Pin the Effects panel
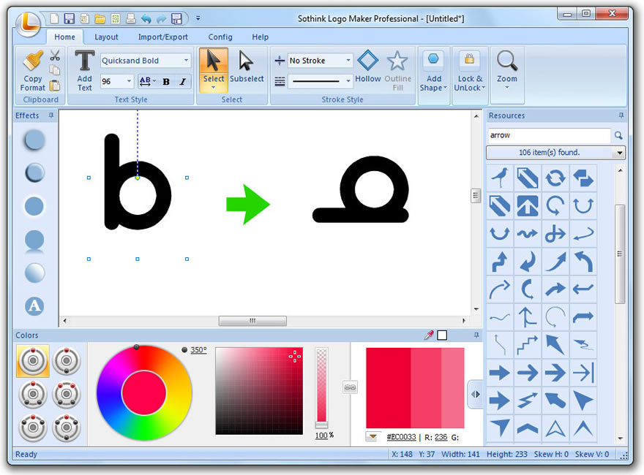The image size is (644, 475). point(51,115)
